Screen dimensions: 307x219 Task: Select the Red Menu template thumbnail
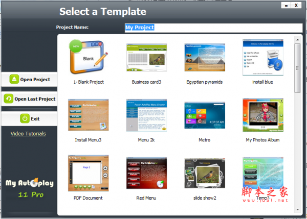pyautogui.click(x=146, y=173)
